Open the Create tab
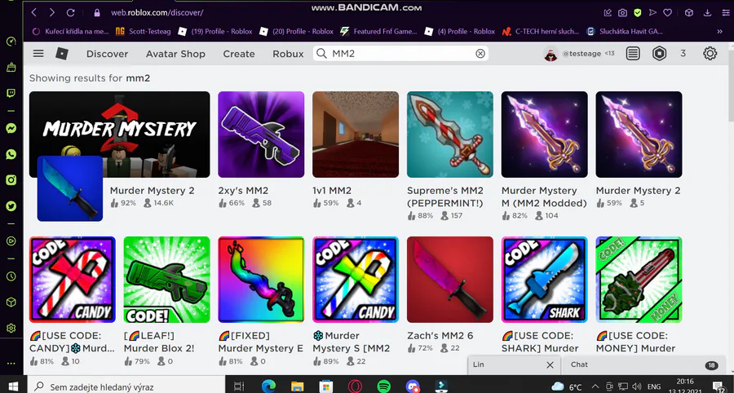 click(x=239, y=54)
